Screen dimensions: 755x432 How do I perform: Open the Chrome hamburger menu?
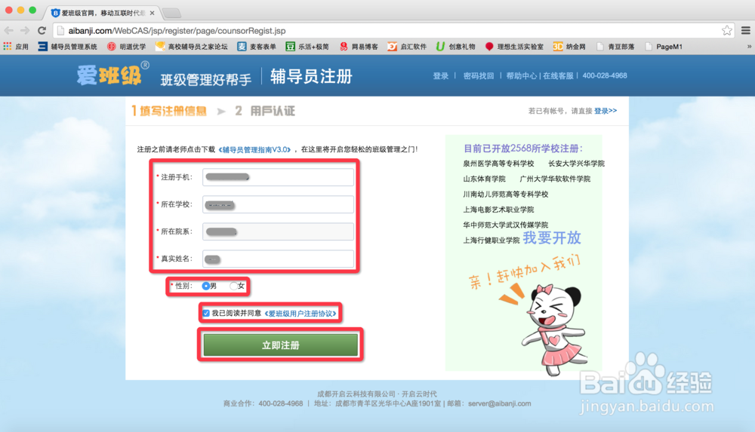pyautogui.click(x=745, y=31)
